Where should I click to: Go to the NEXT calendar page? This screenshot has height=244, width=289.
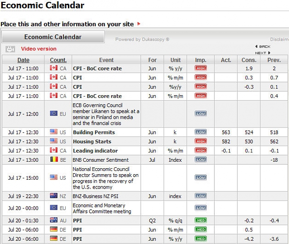(x=263, y=53)
